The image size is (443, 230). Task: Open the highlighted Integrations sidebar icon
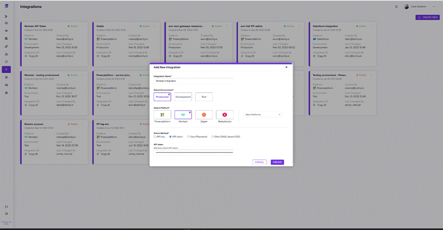click(x=6, y=69)
